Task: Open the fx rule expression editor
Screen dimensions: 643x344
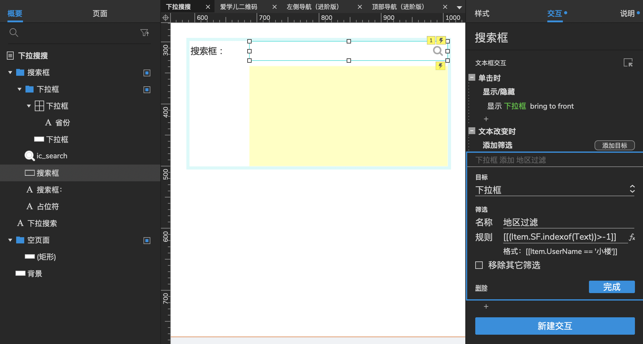Action: coord(632,238)
